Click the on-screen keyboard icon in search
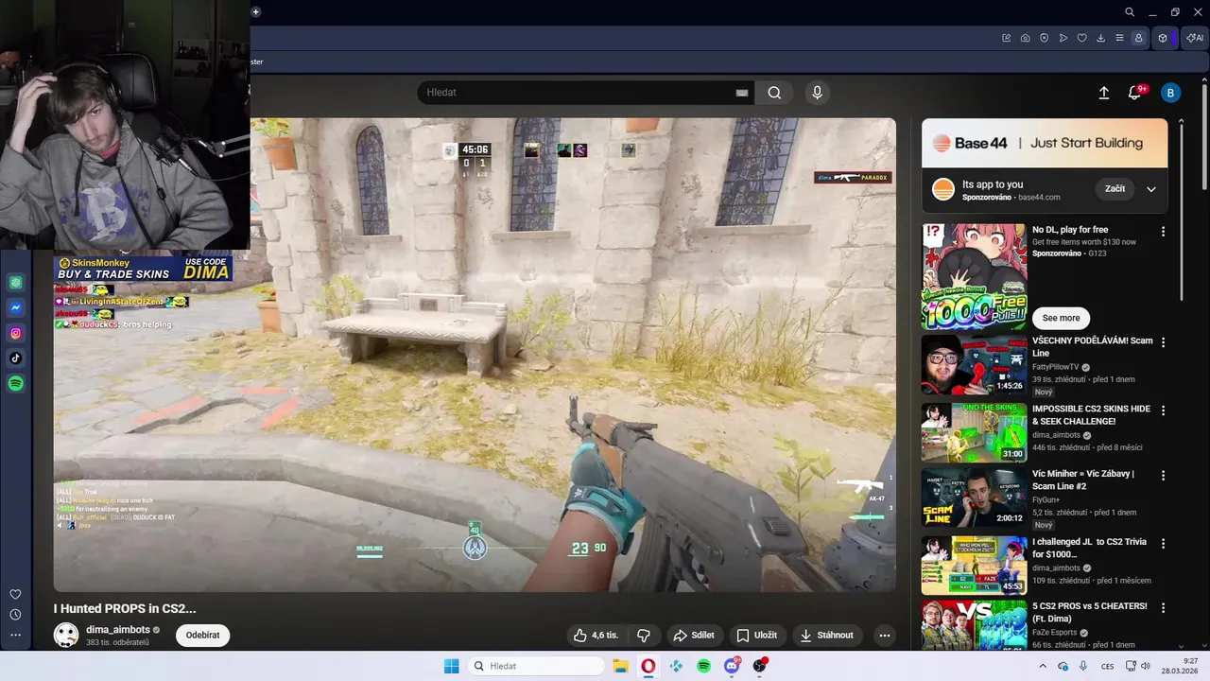Viewport: 1210px width, 681px height. 742,93
